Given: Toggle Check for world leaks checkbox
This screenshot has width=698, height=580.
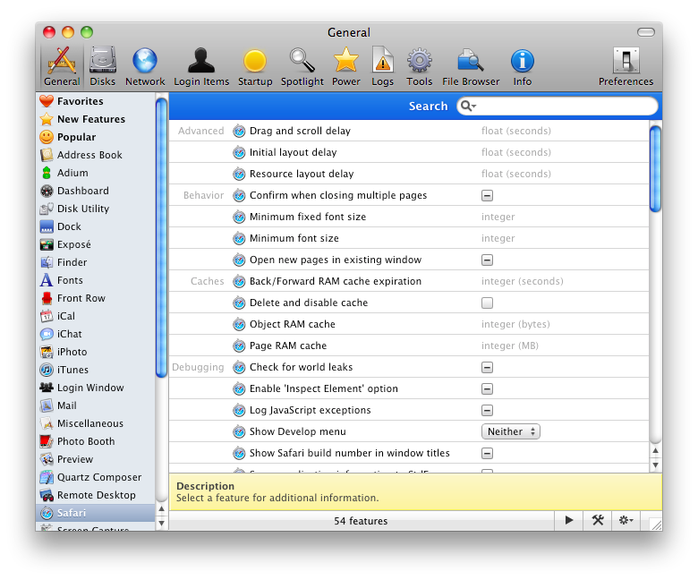Looking at the screenshot, I should point(487,368).
